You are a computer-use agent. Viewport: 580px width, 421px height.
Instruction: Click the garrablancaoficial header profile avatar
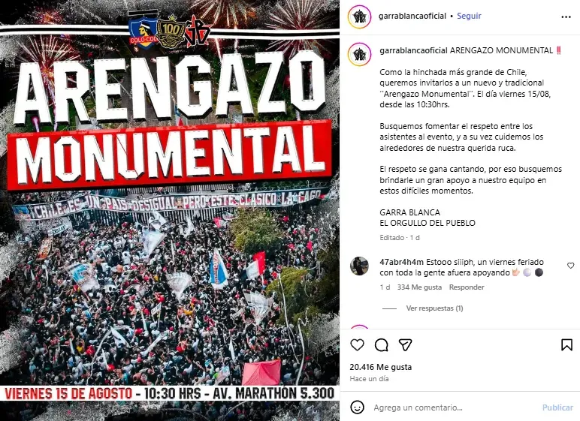(x=359, y=17)
